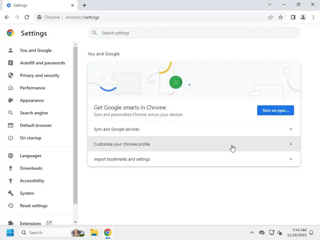Open You and Google section

click(36, 50)
